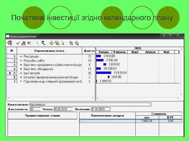Click the Длительность field with value 30
This screenshot has width=189, height=141.
click(x=35, y=109)
